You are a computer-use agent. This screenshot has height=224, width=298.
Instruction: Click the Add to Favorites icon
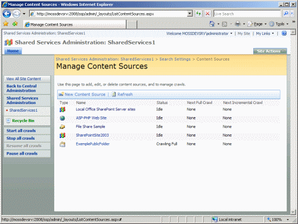click(15, 24)
